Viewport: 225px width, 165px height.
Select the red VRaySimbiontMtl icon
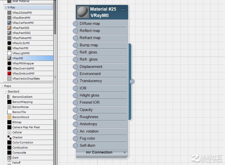click(9, 74)
